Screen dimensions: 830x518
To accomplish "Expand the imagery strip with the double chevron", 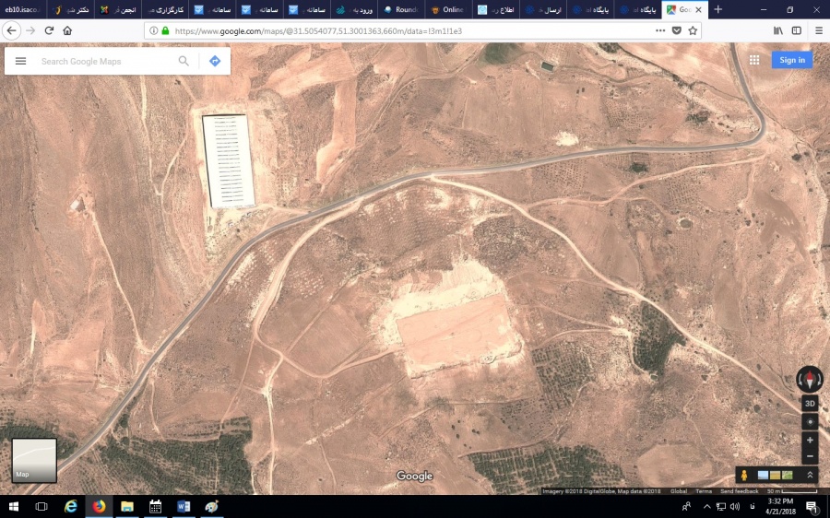I will click(x=810, y=475).
